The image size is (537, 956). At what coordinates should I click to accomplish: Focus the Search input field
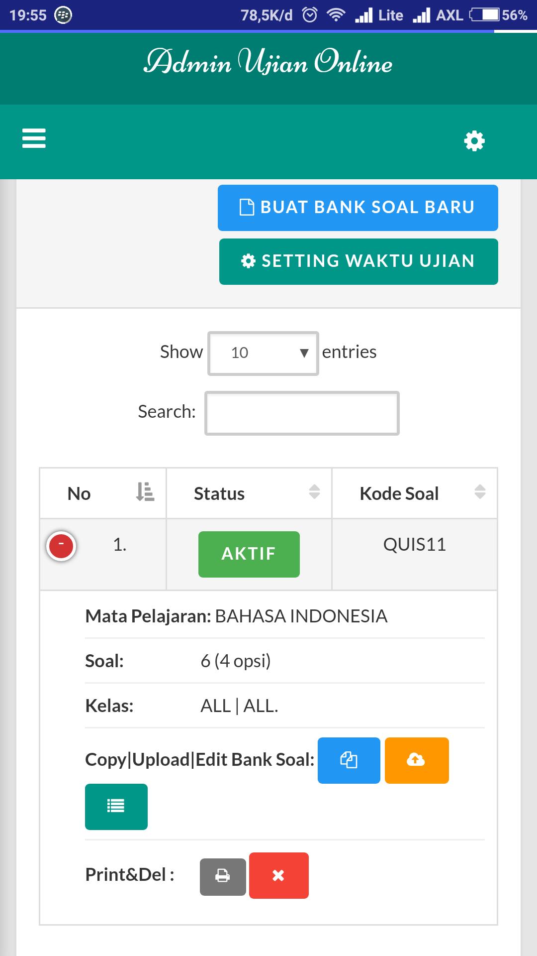click(x=302, y=413)
